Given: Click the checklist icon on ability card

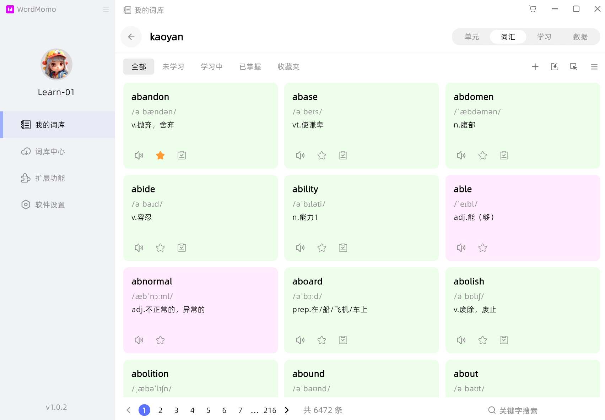Looking at the screenshot, I should (x=343, y=248).
